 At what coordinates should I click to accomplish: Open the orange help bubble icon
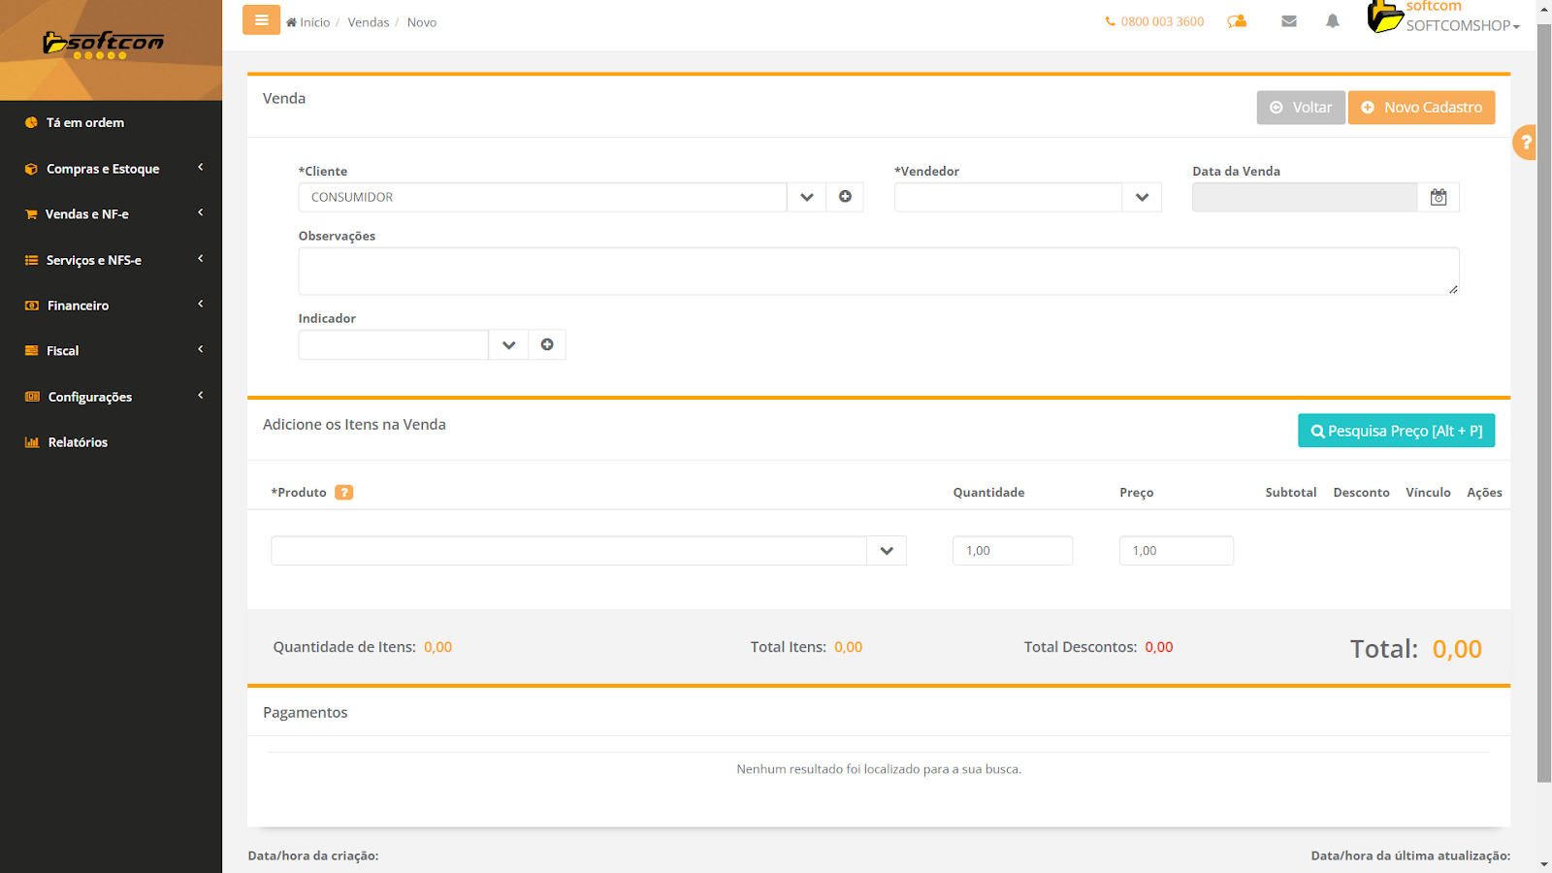pyautogui.click(x=1526, y=143)
